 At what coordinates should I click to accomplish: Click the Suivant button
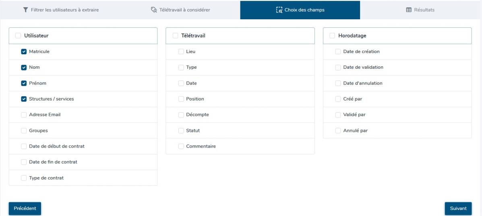458,208
